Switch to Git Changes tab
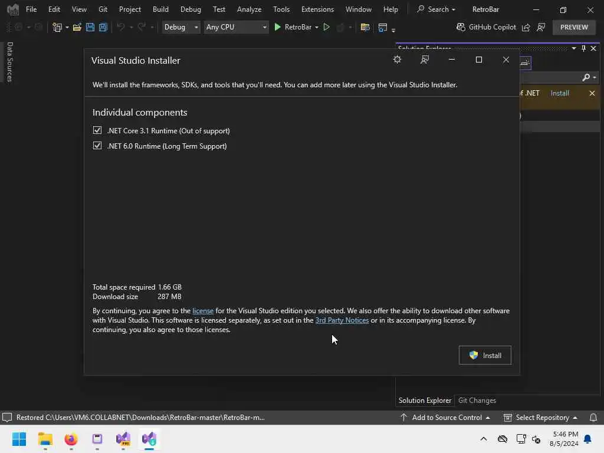The height and width of the screenshot is (453, 604). tap(477, 401)
